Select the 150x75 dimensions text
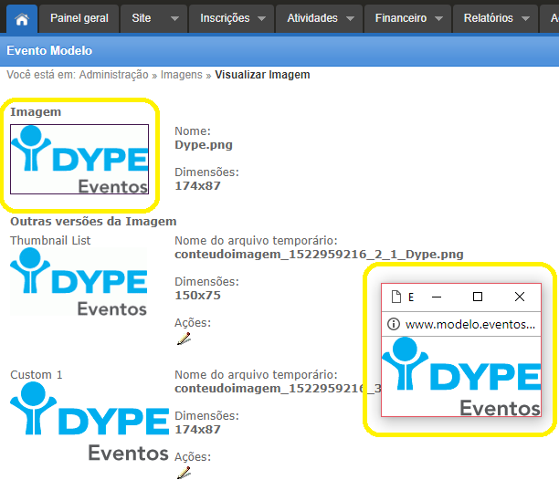 click(198, 295)
